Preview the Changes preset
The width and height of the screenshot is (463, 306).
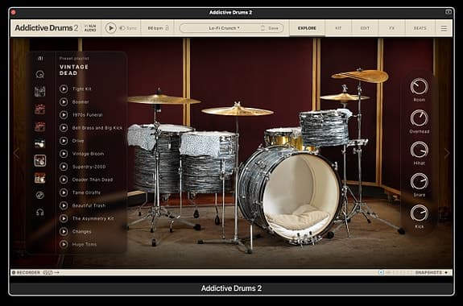point(64,231)
